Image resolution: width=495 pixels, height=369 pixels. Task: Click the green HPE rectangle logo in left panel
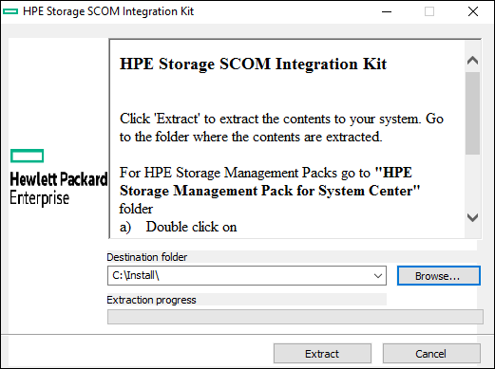(27, 156)
